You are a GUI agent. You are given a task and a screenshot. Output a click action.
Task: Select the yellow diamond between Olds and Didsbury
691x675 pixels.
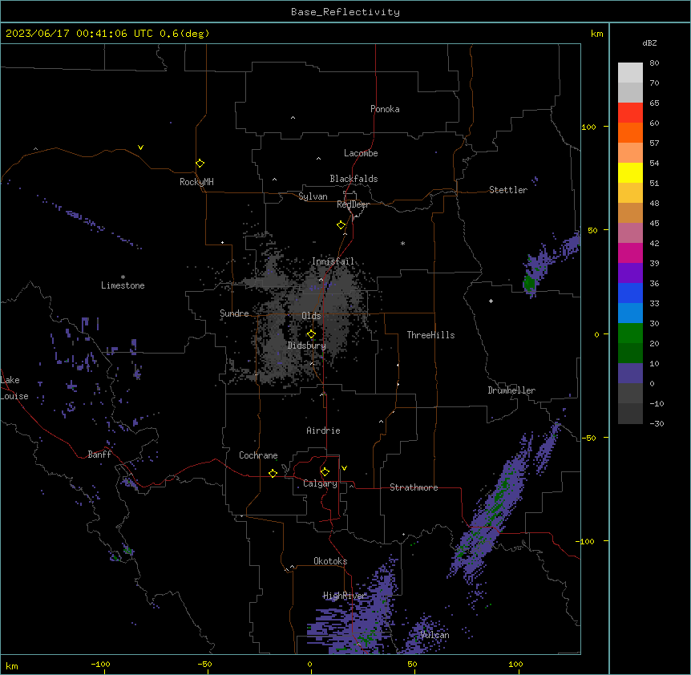click(311, 334)
